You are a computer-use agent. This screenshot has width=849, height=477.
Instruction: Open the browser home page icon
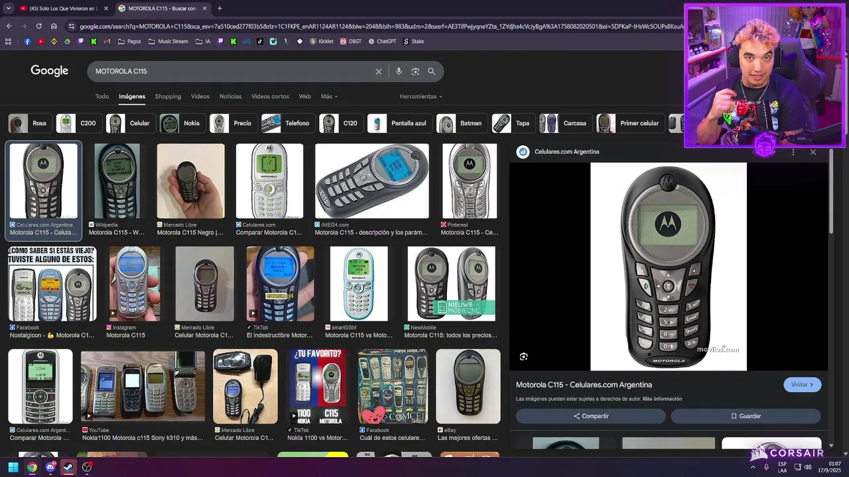pyautogui.click(x=54, y=26)
